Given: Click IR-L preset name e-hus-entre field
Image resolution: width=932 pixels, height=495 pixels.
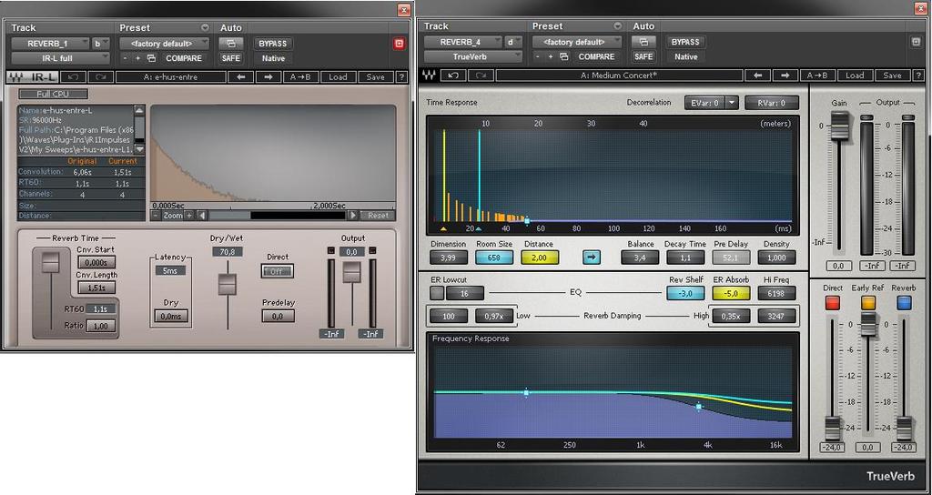Looking at the screenshot, I should [x=170, y=77].
